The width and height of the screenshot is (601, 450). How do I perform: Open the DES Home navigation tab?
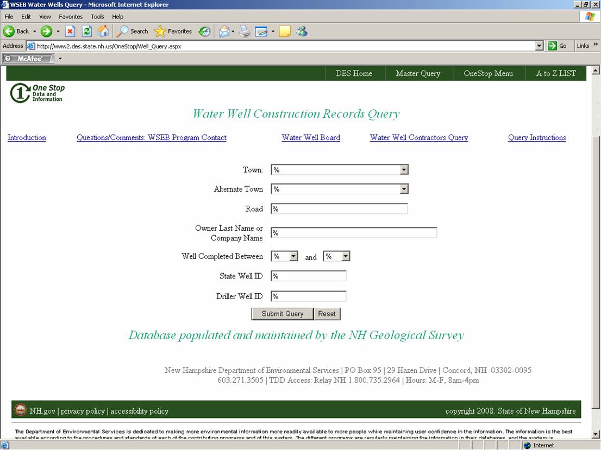pyautogui.click(x=354, y=74)
